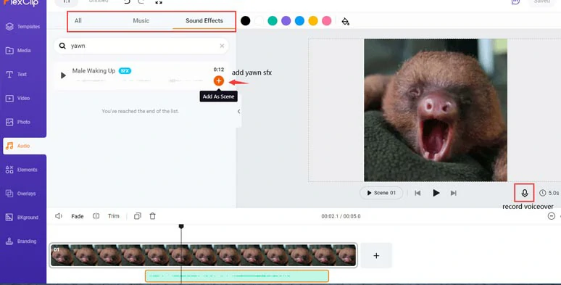Open the 5.0s scene duration setting

(x=549, y=193)
